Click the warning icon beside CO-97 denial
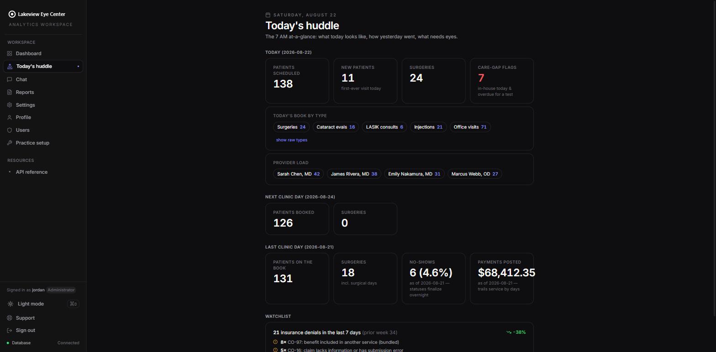 tap(275, 342)
